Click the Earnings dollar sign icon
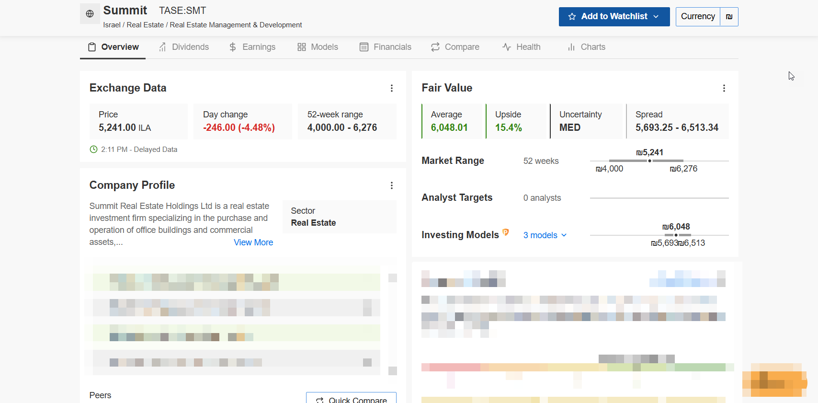Image resolution: width=818 pixels, height=403 pixels. pyautogui.click(x=233, y=47)
